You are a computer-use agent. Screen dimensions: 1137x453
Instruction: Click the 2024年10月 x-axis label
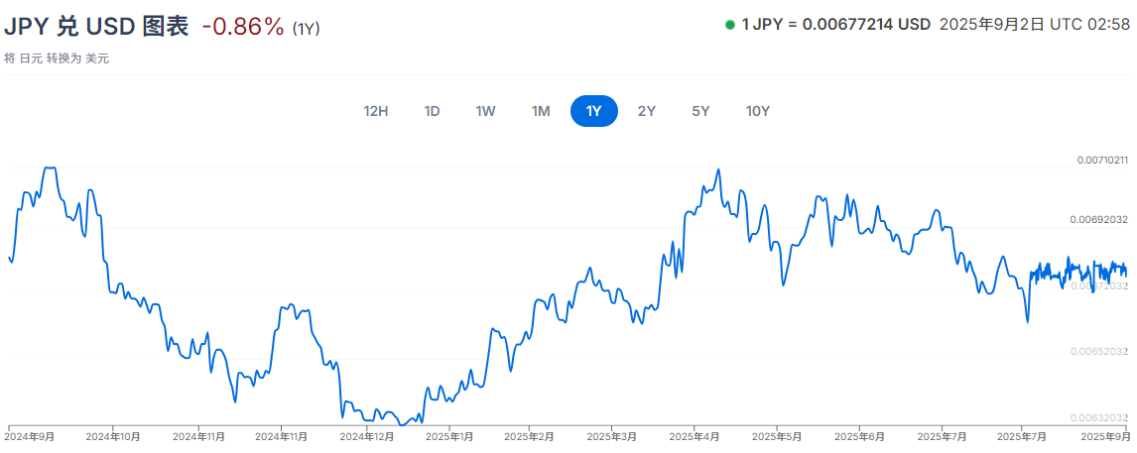(x=112, y=437)
